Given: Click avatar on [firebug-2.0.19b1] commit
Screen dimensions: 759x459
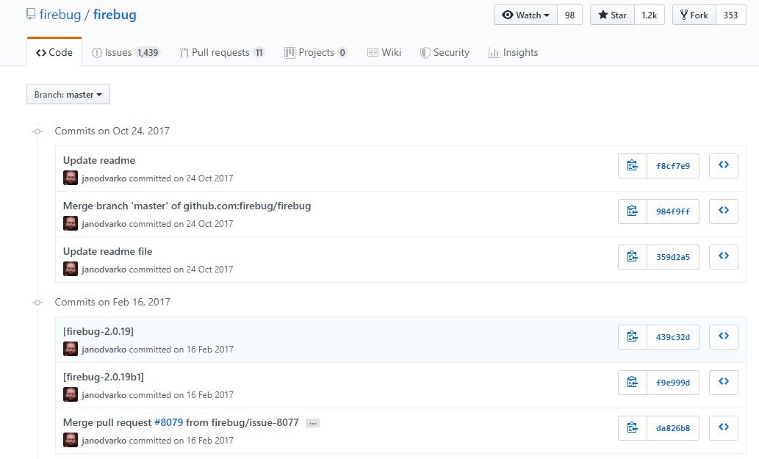Looking at the screenshot, I should pos(71,394).
